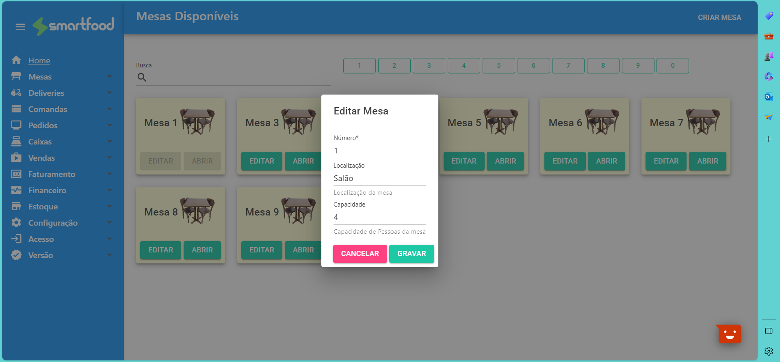Click the Caixas cash register icon
Viewport: 780px width, 362px height.
pos(16,142)
